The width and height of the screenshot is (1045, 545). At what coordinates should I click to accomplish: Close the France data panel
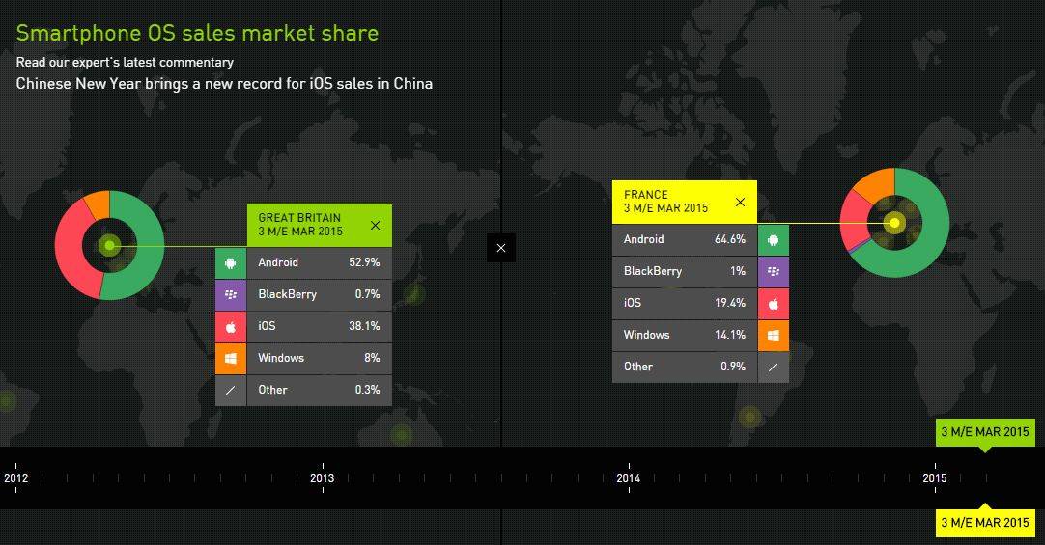click(740, 203)
